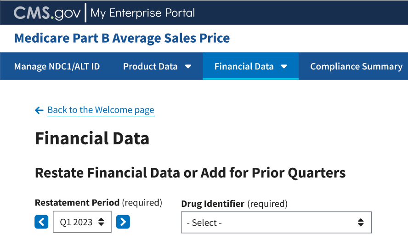
Task: Click the left arrow icon before the Back link
Action: click(x=40, y=110)
